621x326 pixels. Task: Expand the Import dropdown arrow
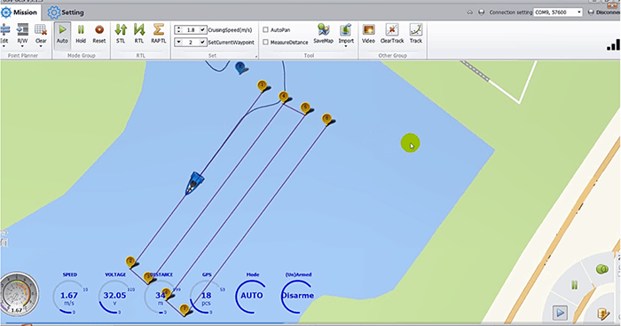tap(346, 46)
